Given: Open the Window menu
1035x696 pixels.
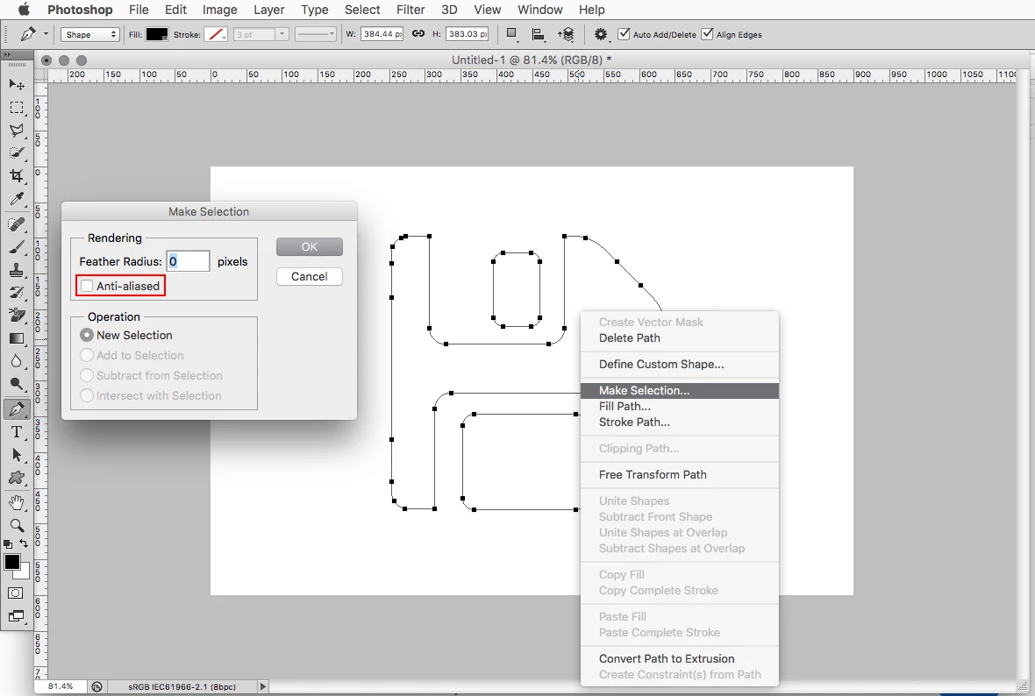Looking at the screenshot, I should pos(540,10).
